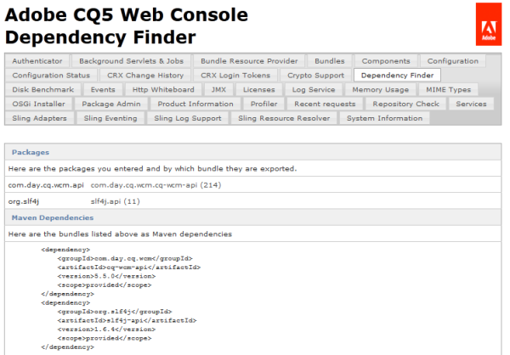Screen dimensions: 510x355
Task: View the System Information tab
Action: pyautogui.click(x=385, y=118)
